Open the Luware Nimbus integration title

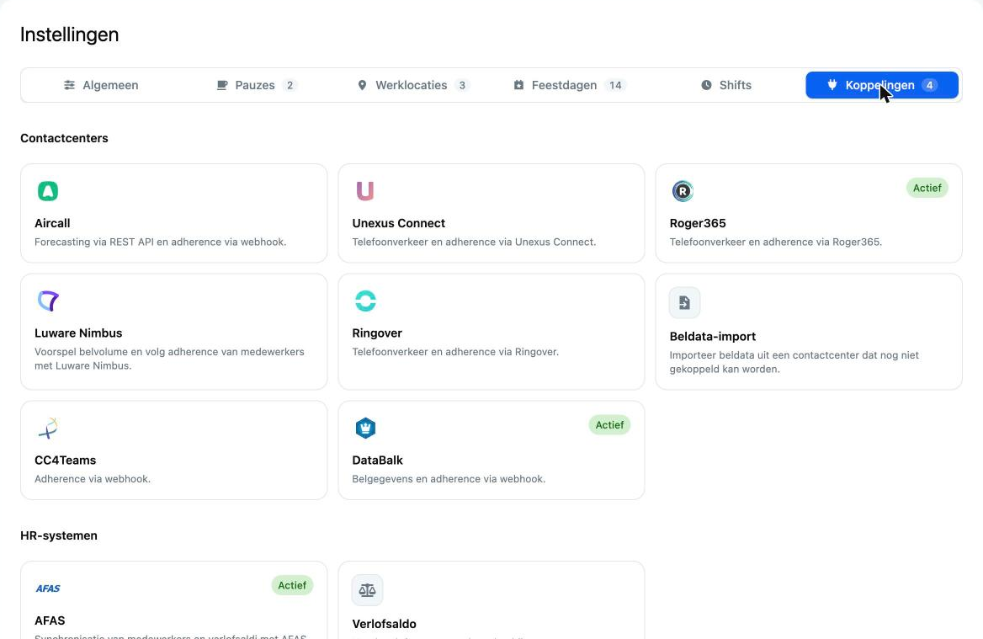78,333
